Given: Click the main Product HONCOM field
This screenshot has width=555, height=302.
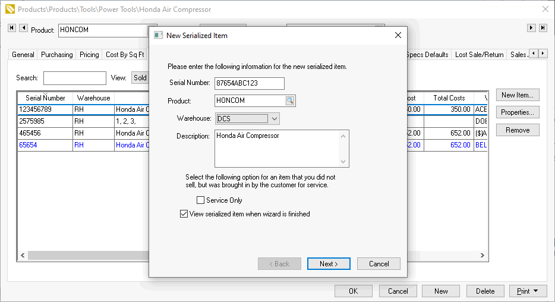Looking at the screenshot, I should click(x=103, y=30).
